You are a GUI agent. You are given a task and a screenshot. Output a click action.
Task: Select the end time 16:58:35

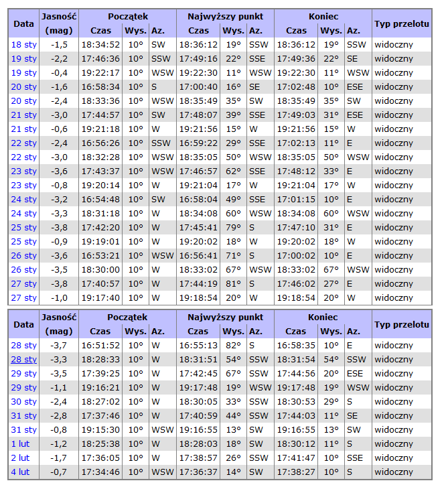point(296,346)
